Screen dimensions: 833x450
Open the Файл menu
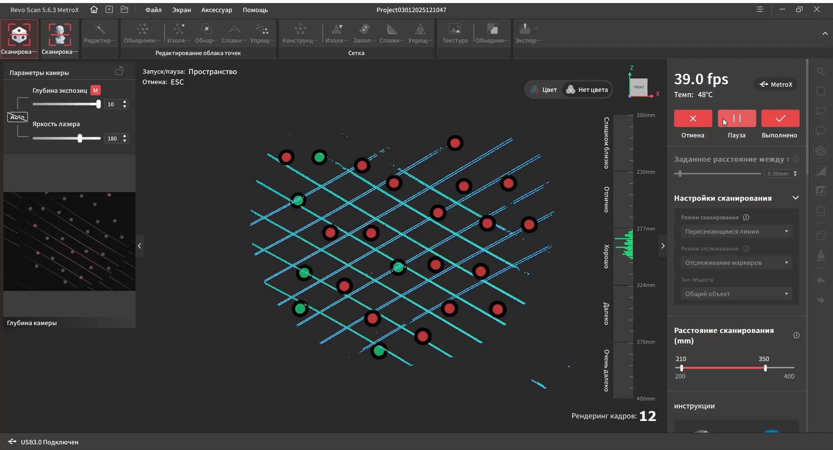tap(153, 10)
